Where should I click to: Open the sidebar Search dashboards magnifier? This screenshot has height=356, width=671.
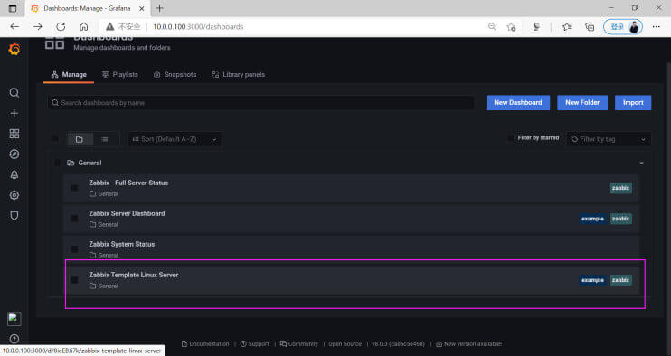tap(14, 93)
